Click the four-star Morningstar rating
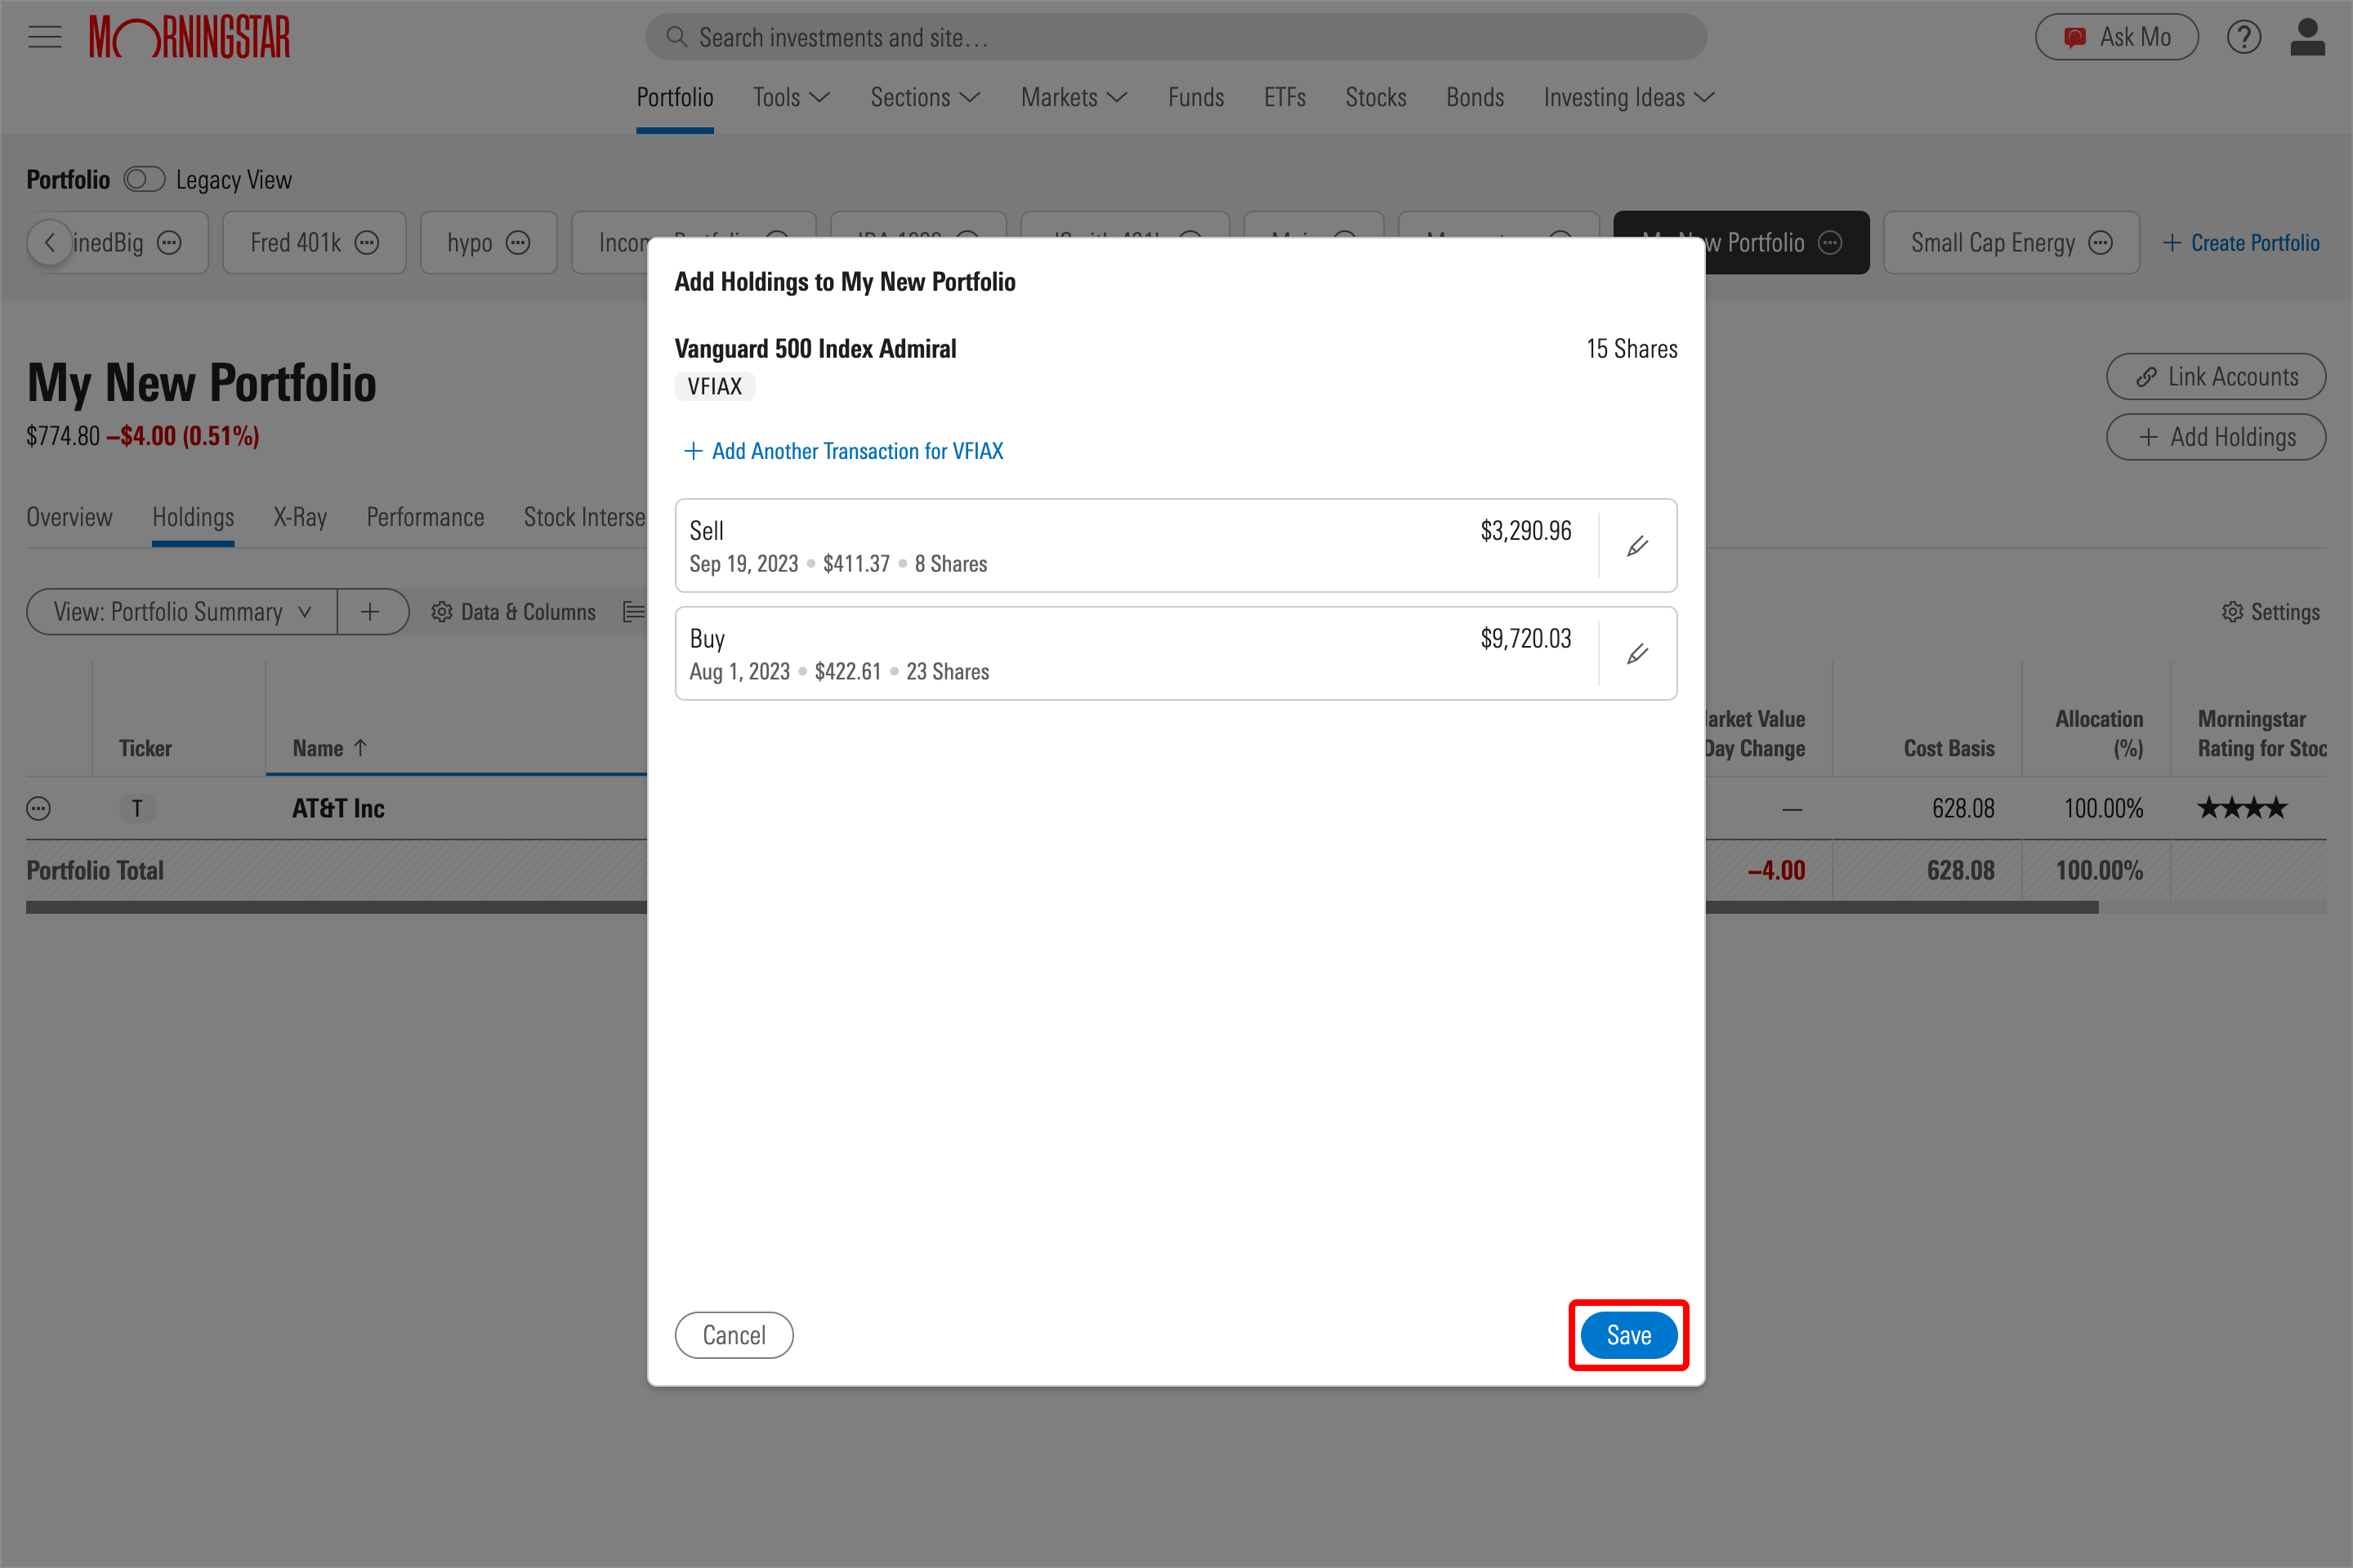The height and width of the screenshot is (1568, 2353). coord(2242,808)
